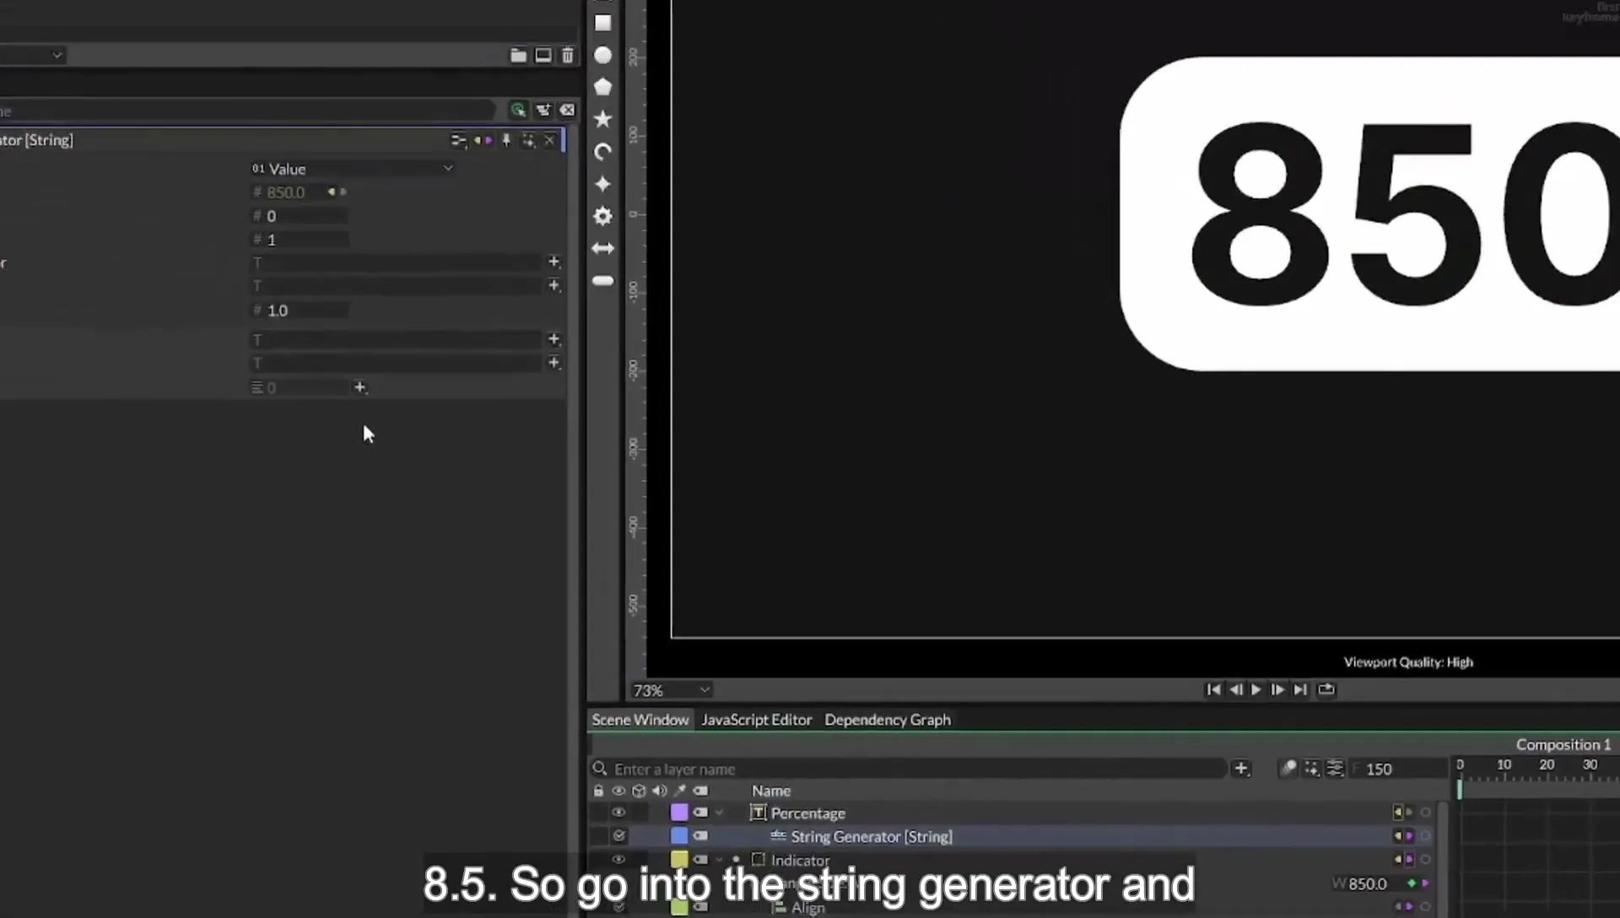Select the four-point Super Shape tool
The height and width of the screenshot is (918, 1620).
coord(602,184)
